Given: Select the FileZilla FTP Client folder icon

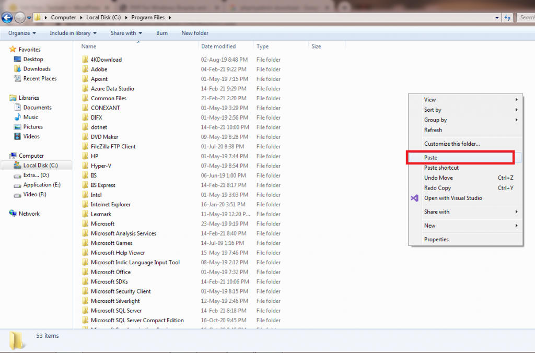Looking at the screenshot, I should (86, 147).
